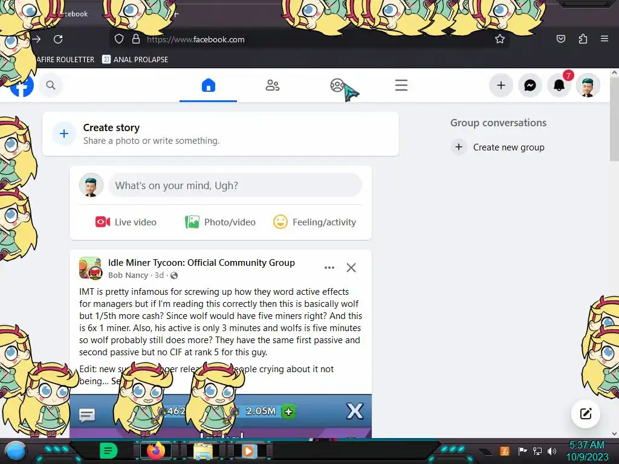Click the orange Java tray icon
This screenshot has width=619, height=464.
tap(505, 451)
